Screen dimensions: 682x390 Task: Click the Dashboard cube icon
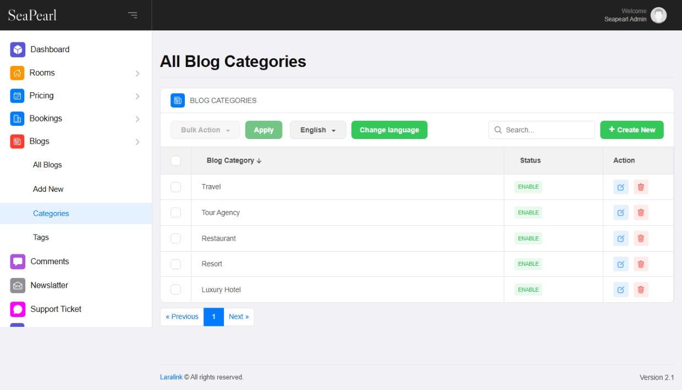click(x=18, y=49)
